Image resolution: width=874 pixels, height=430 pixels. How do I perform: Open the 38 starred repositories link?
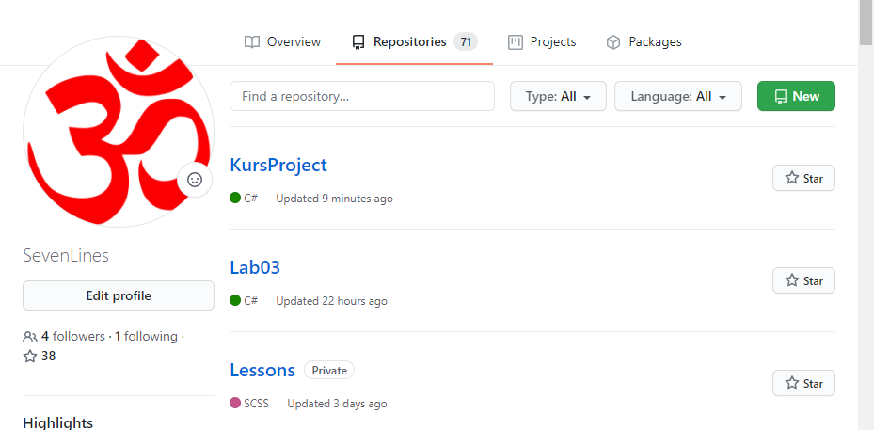[x=40, y=356]
